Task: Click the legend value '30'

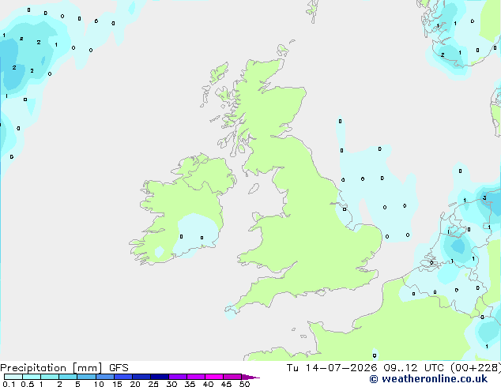Action: point(171,384)
